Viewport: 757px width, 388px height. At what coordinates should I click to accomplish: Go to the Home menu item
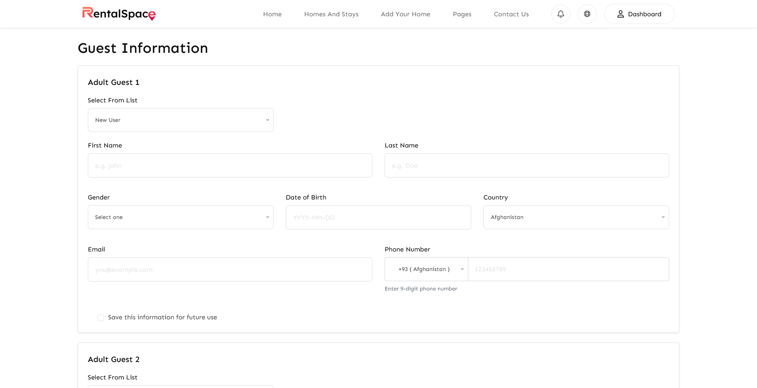[272, 14]
